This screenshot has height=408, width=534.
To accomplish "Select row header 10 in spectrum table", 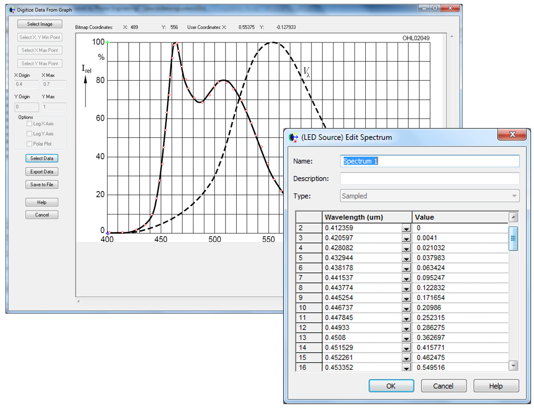I will click(x=309, y=308).
